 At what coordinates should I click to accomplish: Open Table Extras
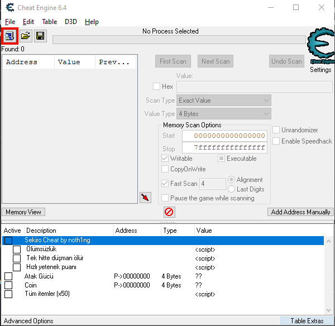(x=307, y=321)
